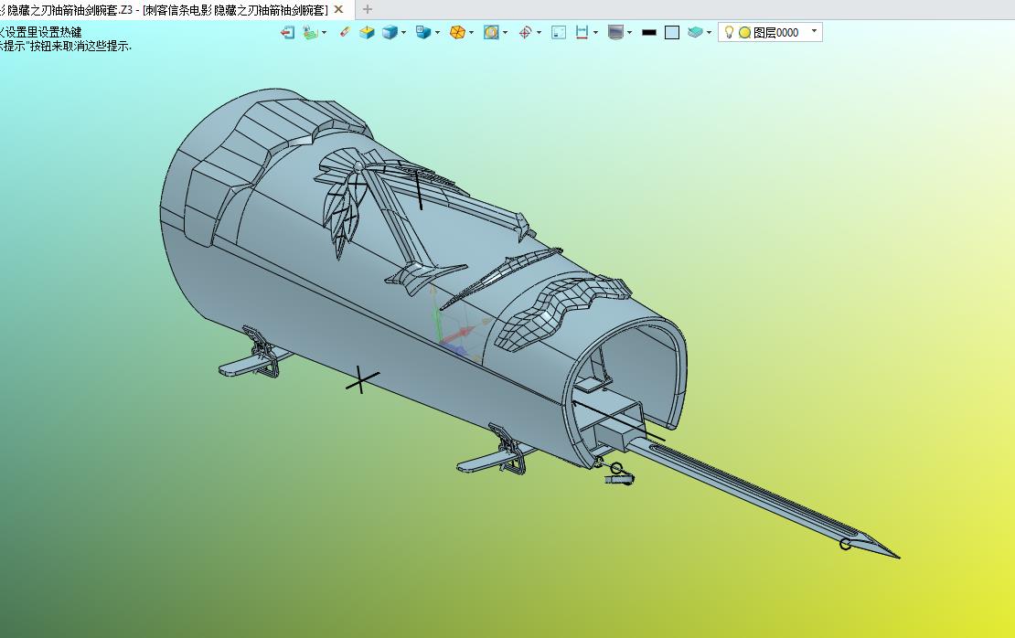This screenshot has height=638, width=1015.
Task: Click the yellow-topped box view icon
Action: coord(367,32)
